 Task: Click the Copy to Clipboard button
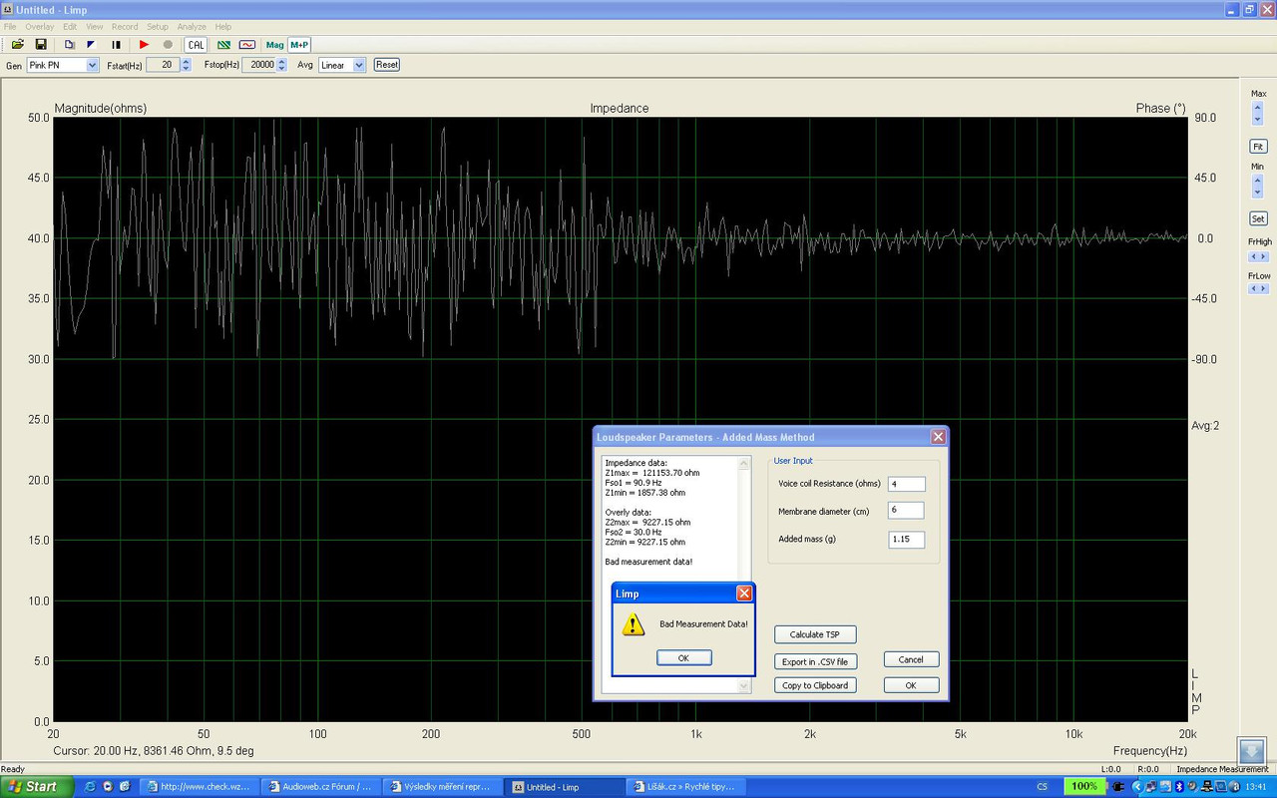click(815, 685)
